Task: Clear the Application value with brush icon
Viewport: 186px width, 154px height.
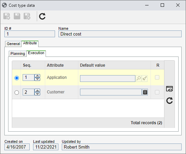Action: pyautogui.click(x=144, y=79)
